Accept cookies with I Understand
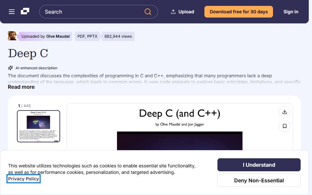This screenshot has height=195, width=312. tap(259, 165)
